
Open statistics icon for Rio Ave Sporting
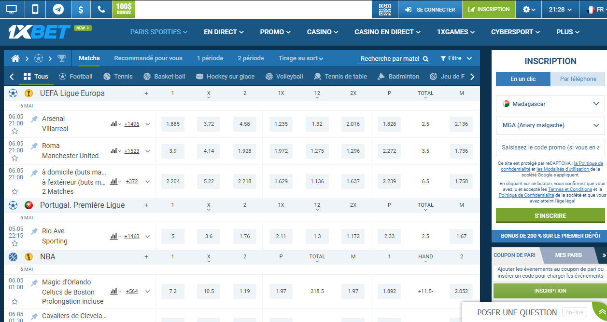click(114, 236)
